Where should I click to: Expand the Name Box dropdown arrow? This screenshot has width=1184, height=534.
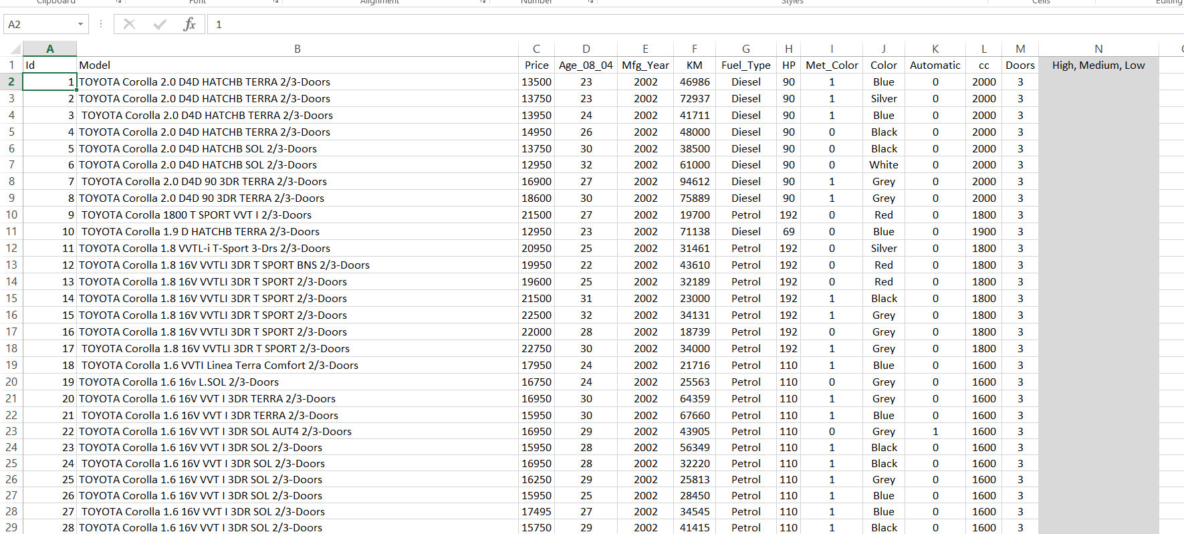(80, 24)
